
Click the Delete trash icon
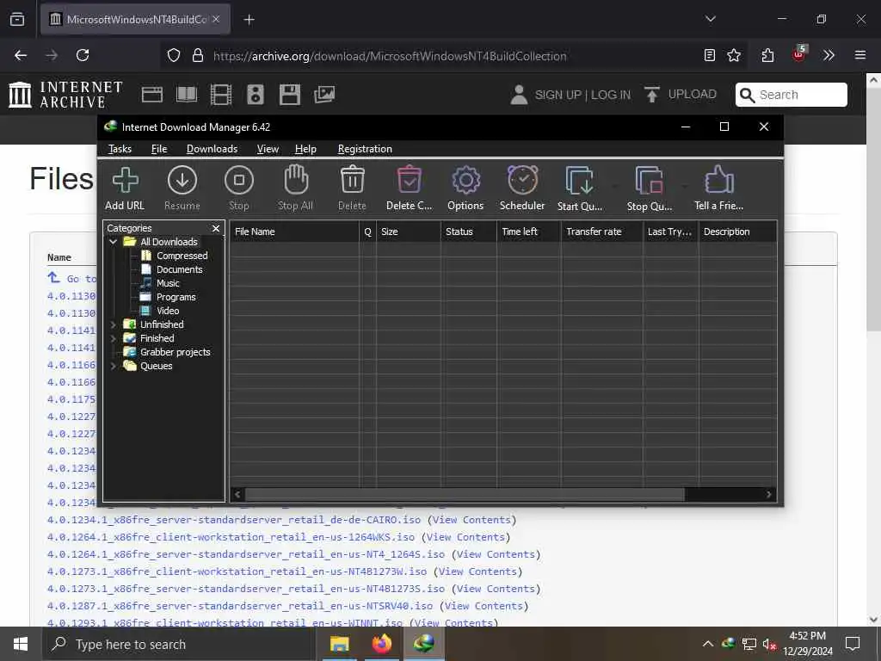(352, 181)
